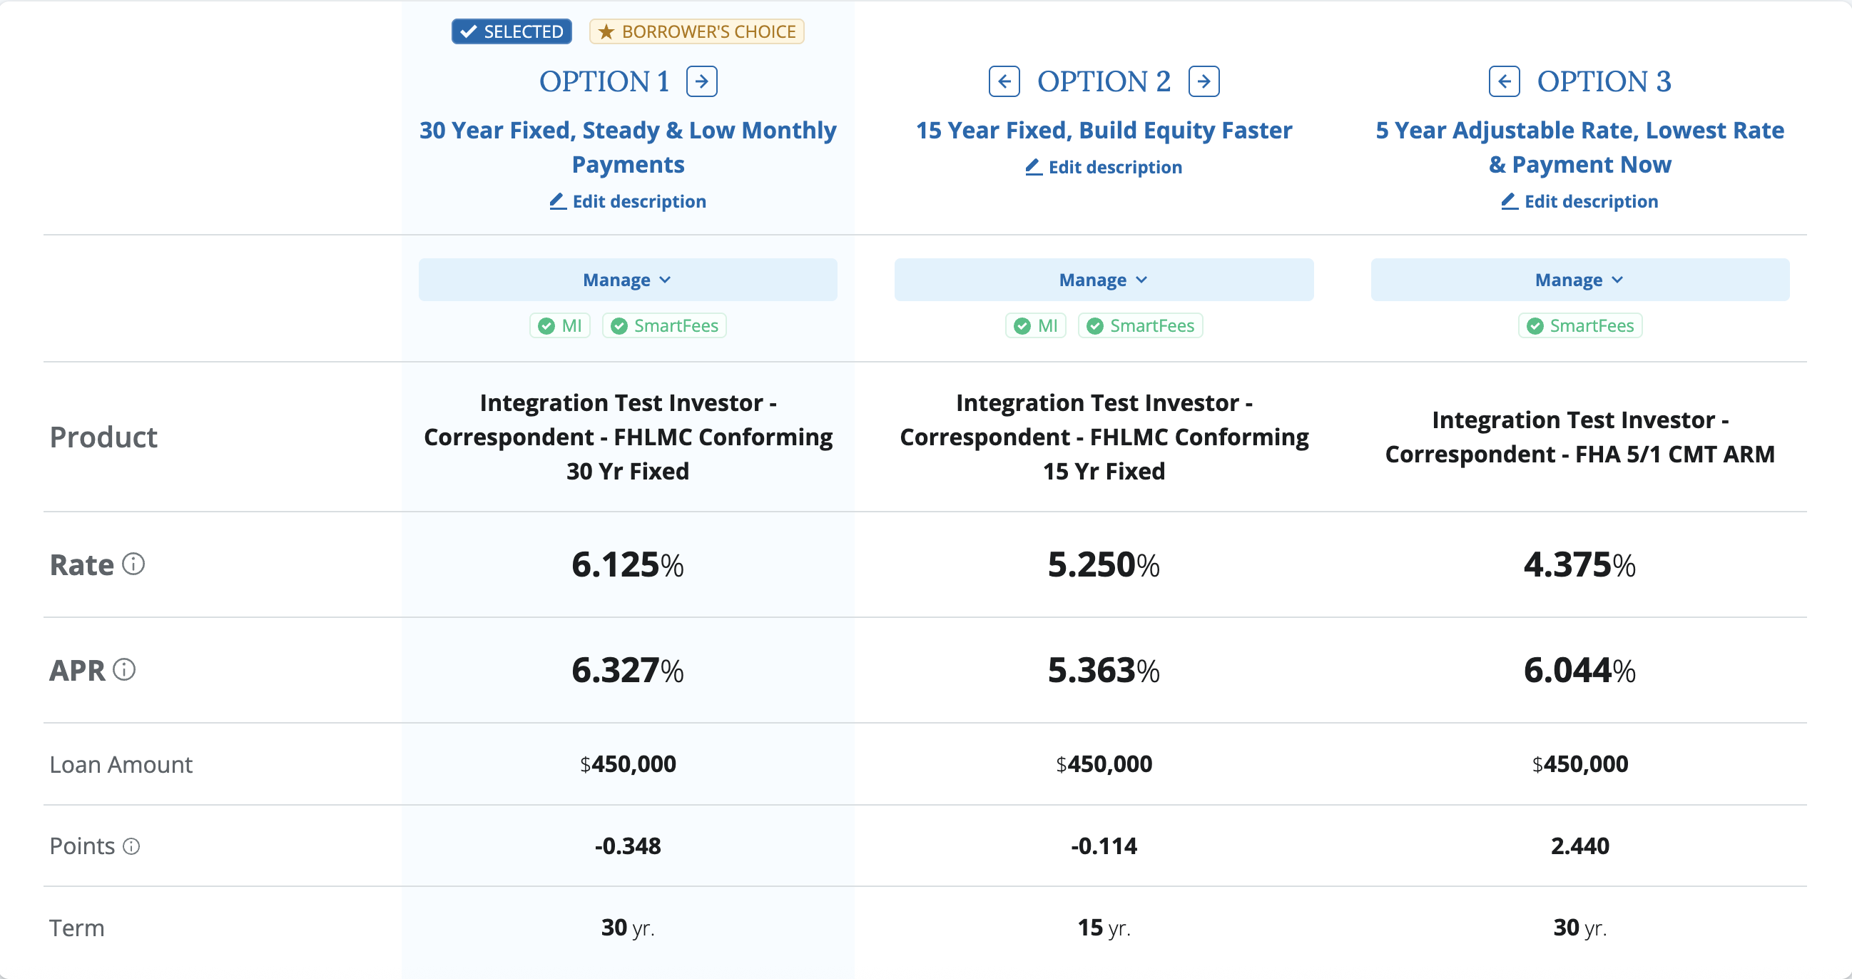The image size is (1852, 979).
Task: Click the Borrower's Choice star badge
Action: pos(696,31)
